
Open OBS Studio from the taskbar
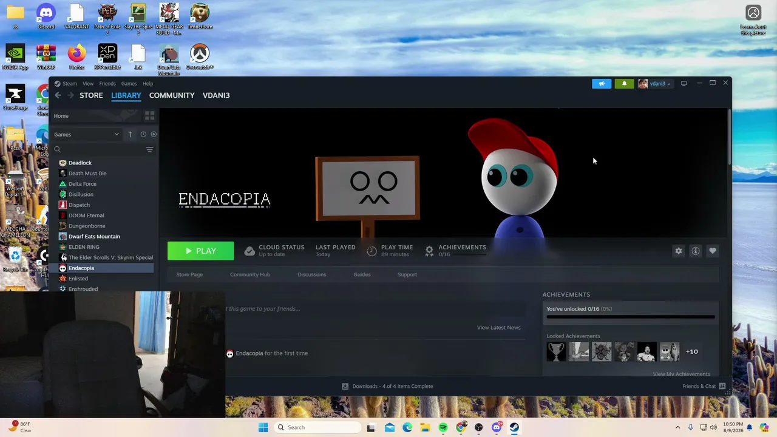click(x=478, y=427)
